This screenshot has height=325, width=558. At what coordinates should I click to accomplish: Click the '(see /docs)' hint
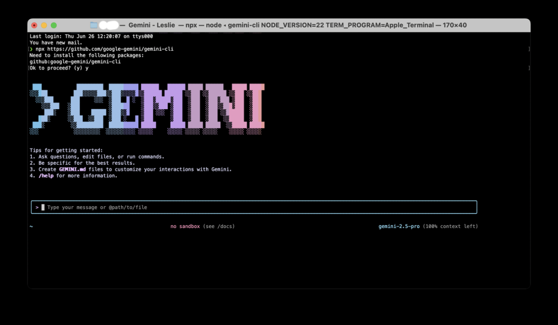[x=218, y=226]
